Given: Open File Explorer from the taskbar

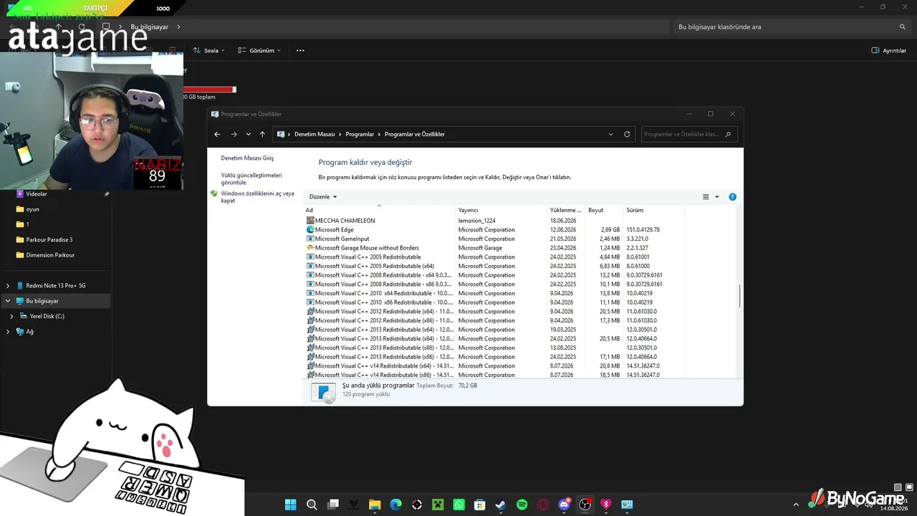Looking at the screenshot, I should point(375,505).
